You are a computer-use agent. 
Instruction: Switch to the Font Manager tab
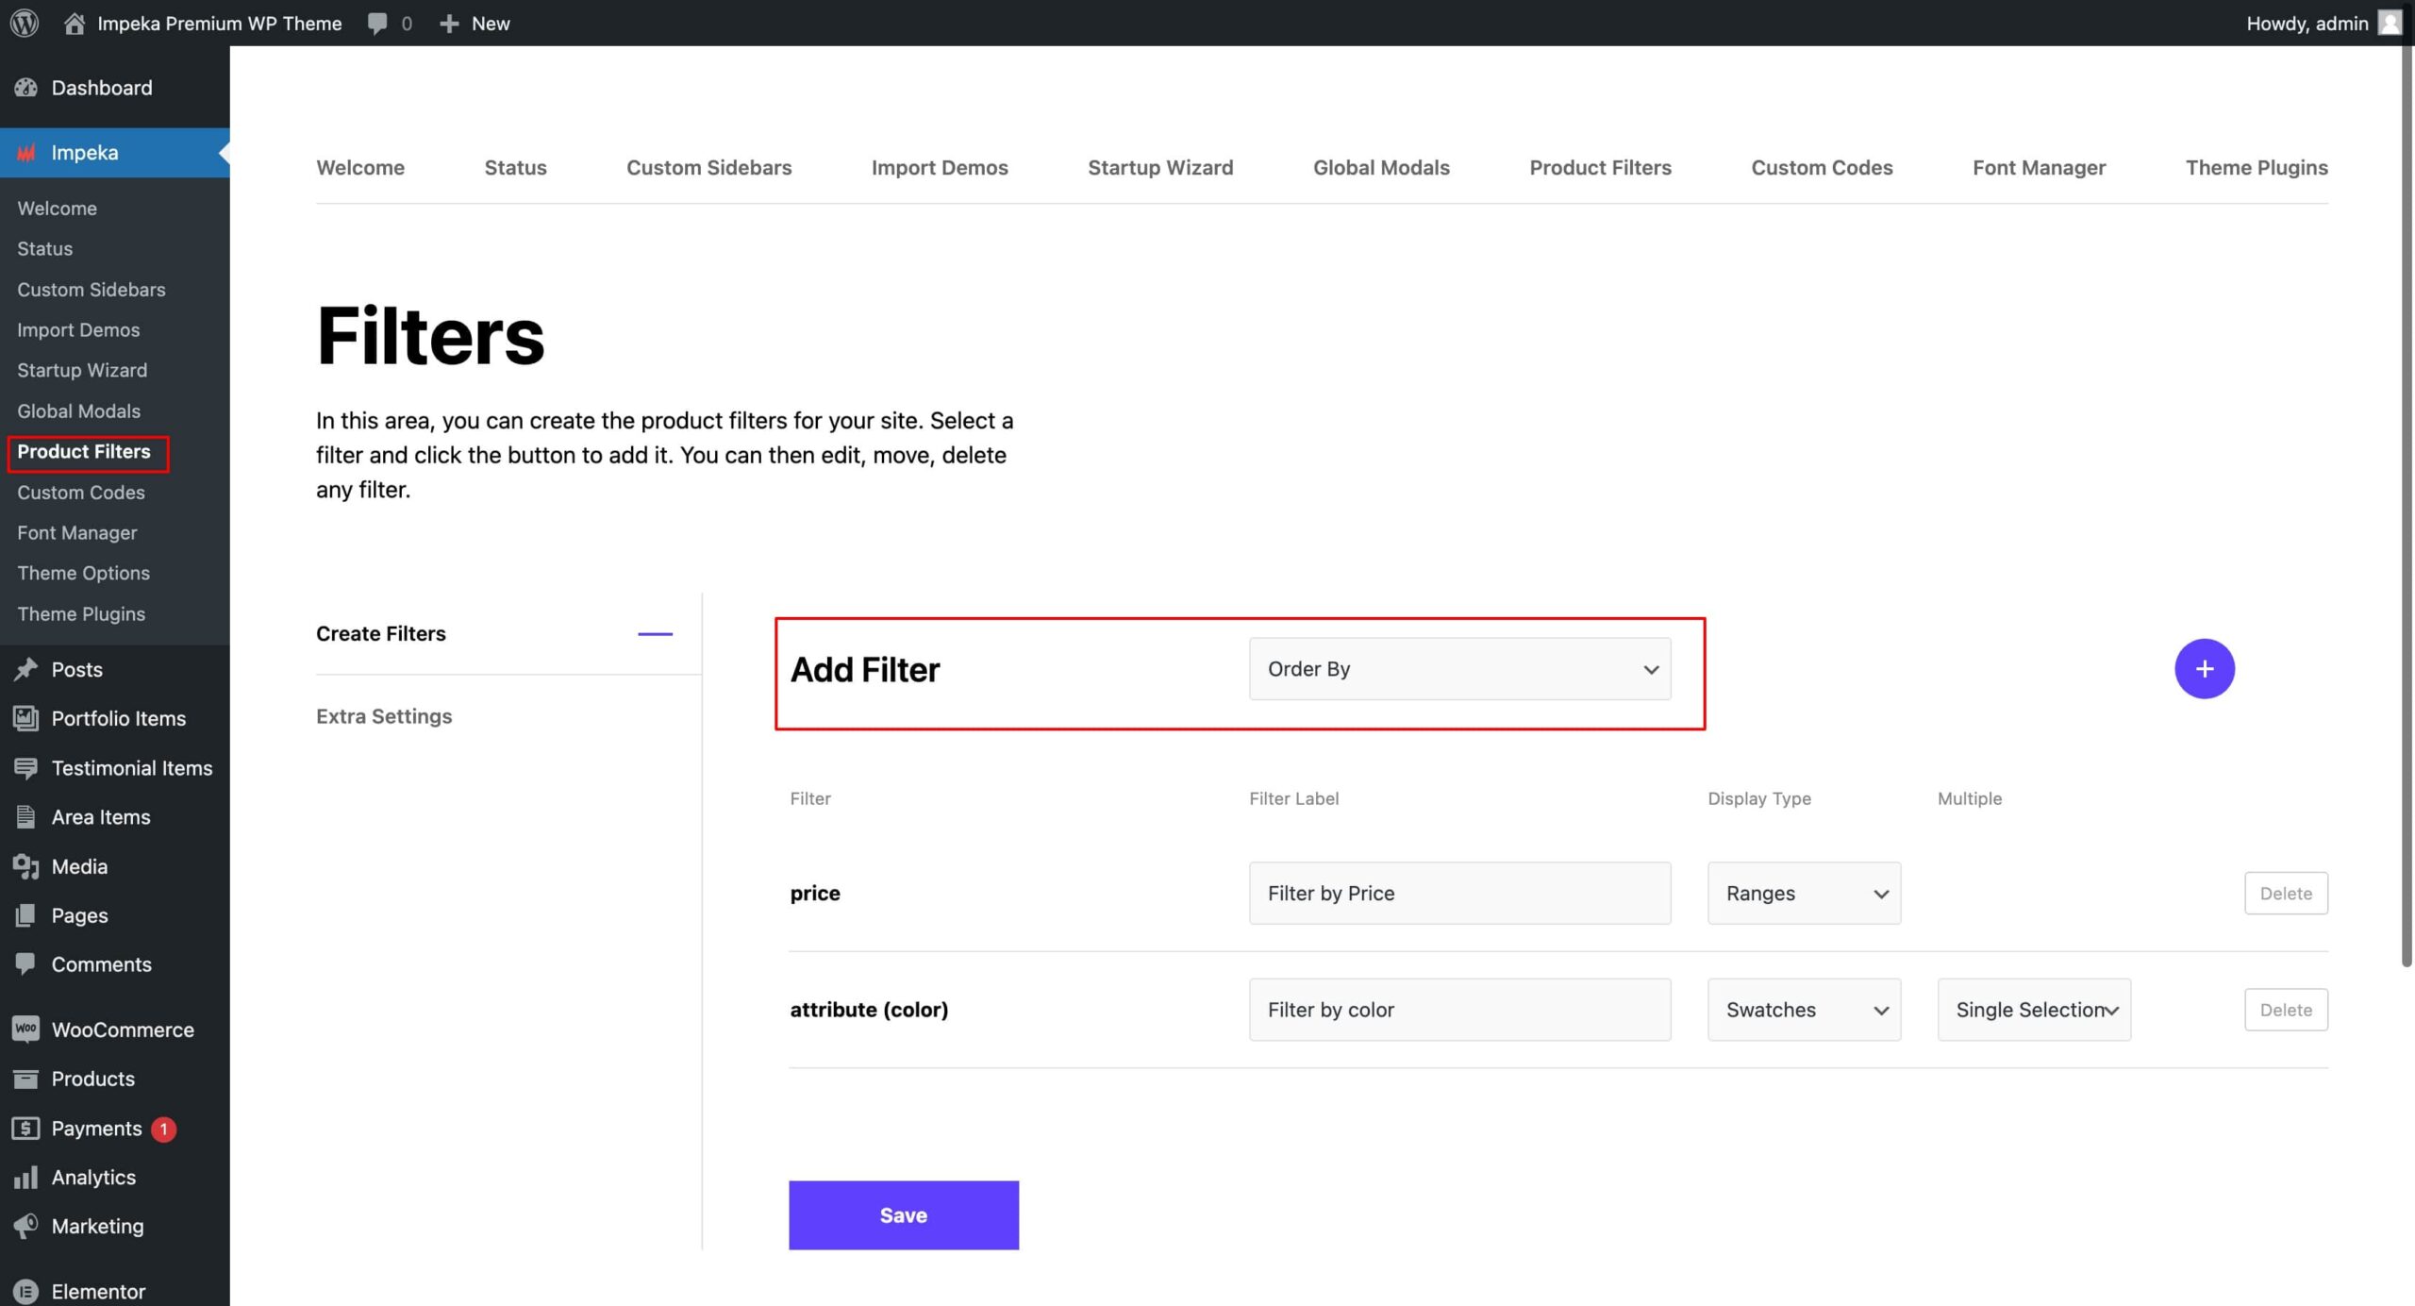click(x=2038, y=168)
